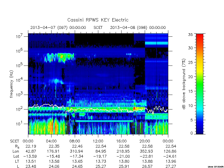Click the plot title Cassini RPWS KEY Electric
The width and height of the screenshot is (224, 168).
(98, 20)
